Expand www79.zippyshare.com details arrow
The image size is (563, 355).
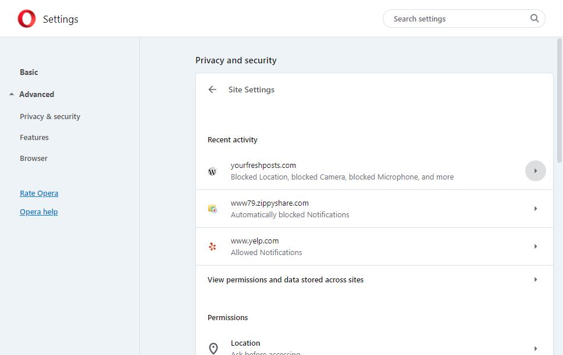click(535, 209)
